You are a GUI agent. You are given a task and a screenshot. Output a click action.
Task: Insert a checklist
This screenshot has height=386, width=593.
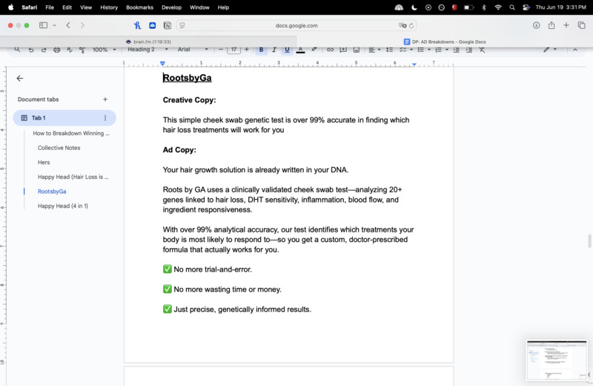click(403, 50)
